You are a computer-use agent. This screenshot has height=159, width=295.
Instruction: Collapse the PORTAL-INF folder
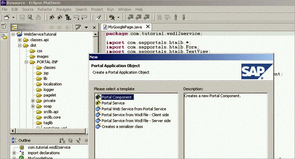pyautogui.click(x=26, y=62)
